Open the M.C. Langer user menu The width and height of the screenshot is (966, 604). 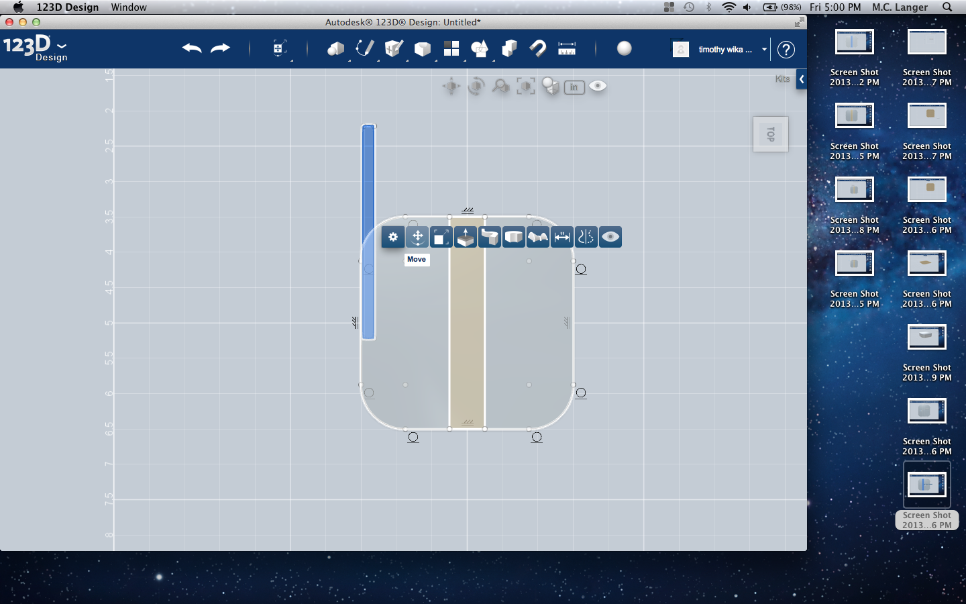point(900,7)
